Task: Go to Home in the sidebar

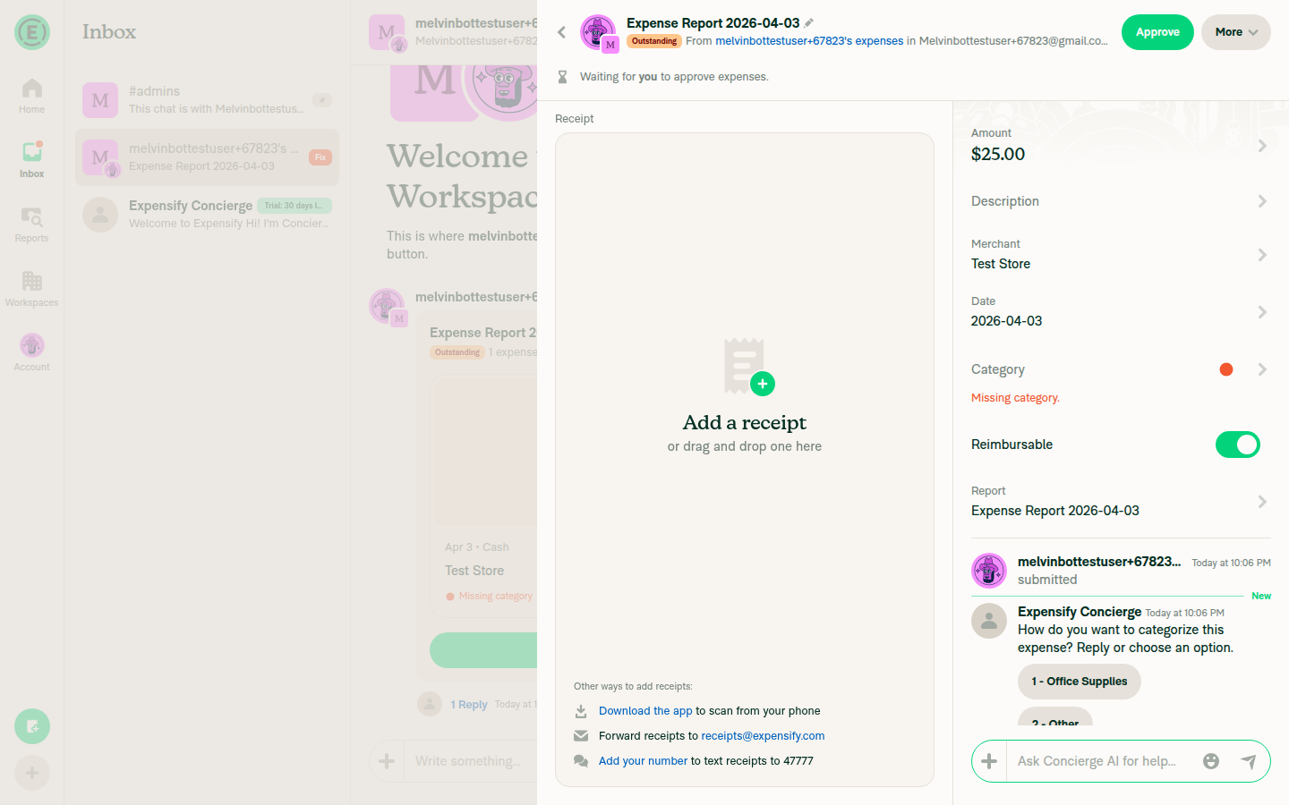Action: (x=31, y=95)
